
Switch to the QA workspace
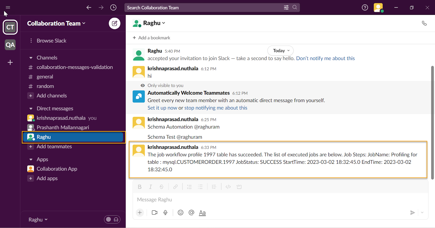click(10, 45)
